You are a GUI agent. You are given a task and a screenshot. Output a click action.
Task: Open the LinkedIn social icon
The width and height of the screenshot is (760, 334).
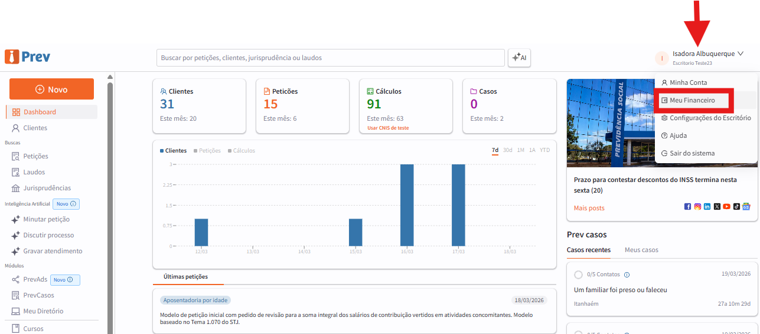tap(707, 207)
